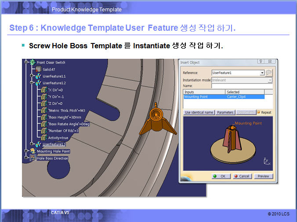Click the UserFeature1.1 feature icon
Image resolution: width=297 pixels, height=222 pixels.
(39, 76)
